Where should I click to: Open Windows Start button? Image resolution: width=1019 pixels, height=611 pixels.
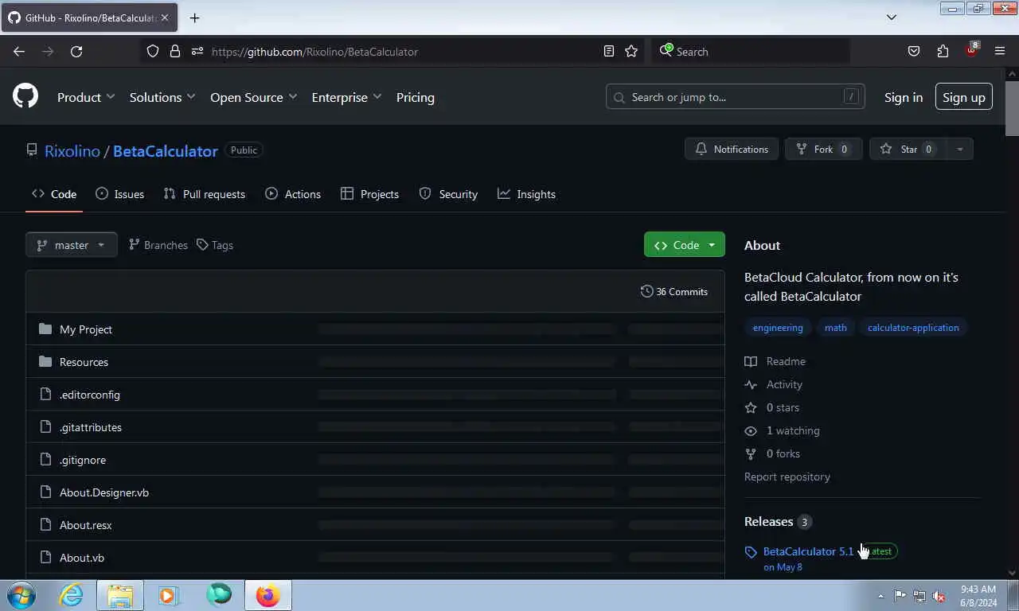(x=20, y=595)
